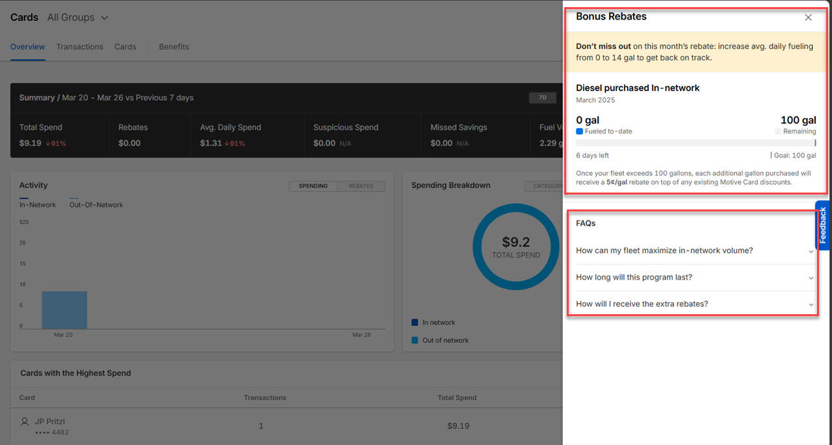Viewport: 832px width, 445px height.
Task: Click the Out-Of-Network activity legend line
Action: [x=74, y=198]
